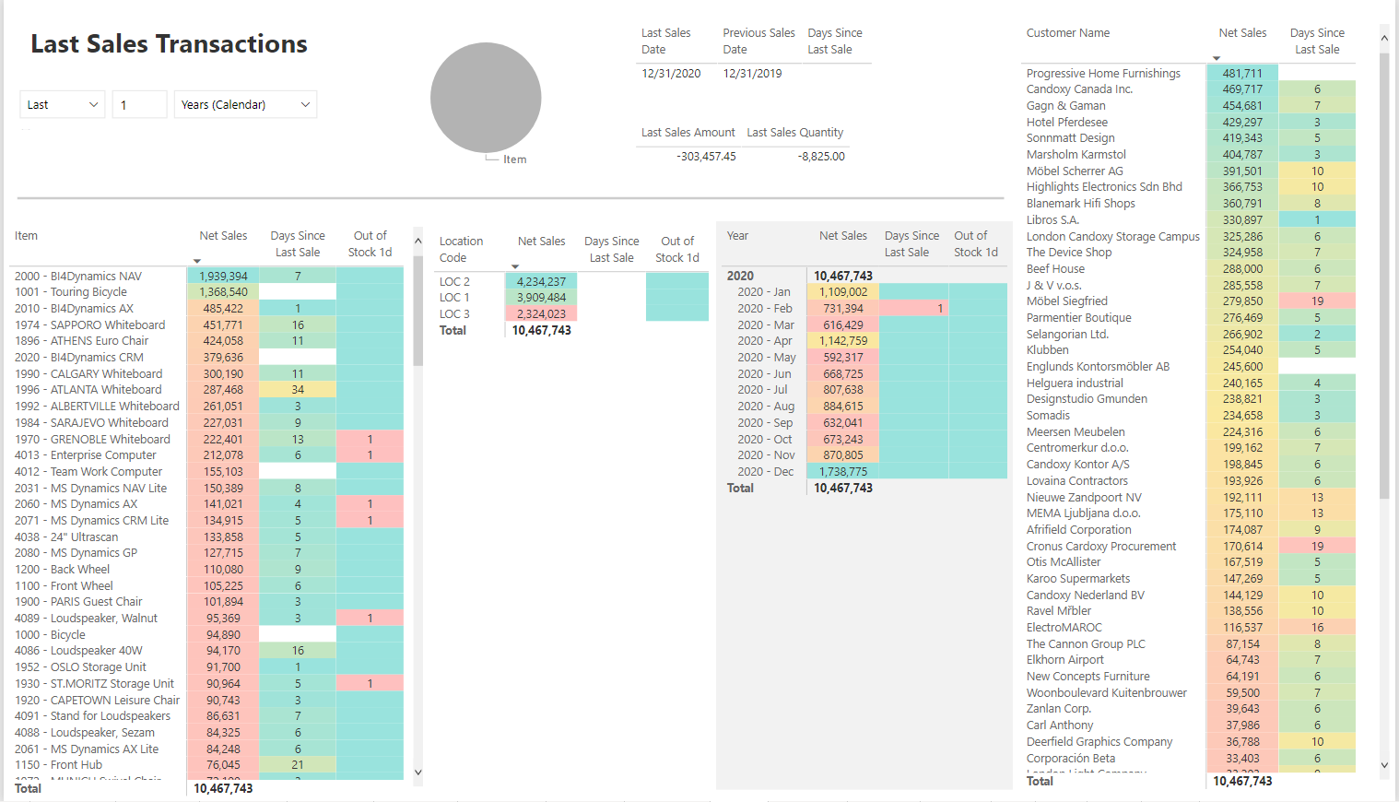Select customer Möbel Scherrer AG

click(x=1075, y=171)
